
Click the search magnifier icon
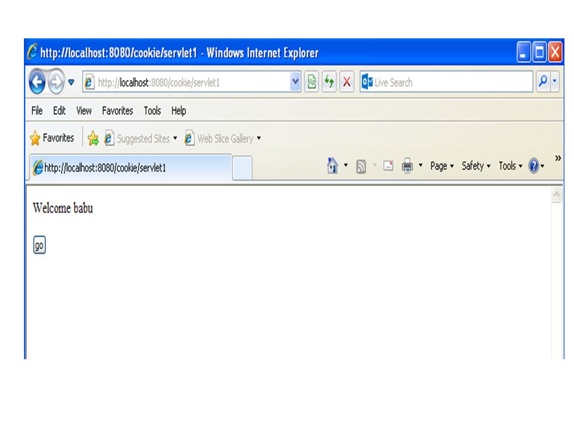click(x=543, y=81)
